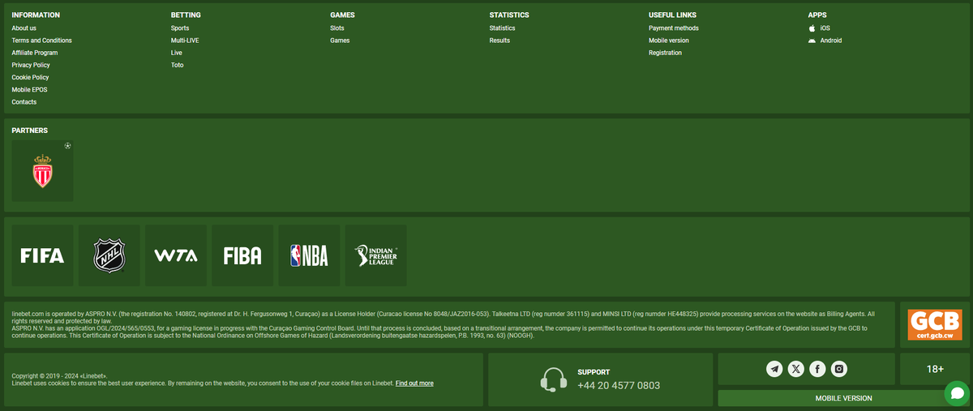This screenshot has height=411, width=973.
Task: Click the SUPPORT label
Action: pyautogui.click(x=594, y=372)
